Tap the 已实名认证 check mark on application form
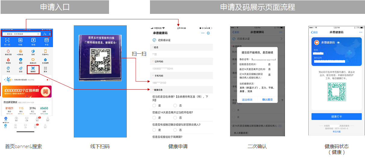Viewport: 365px width, 158px height. point(154,40)
